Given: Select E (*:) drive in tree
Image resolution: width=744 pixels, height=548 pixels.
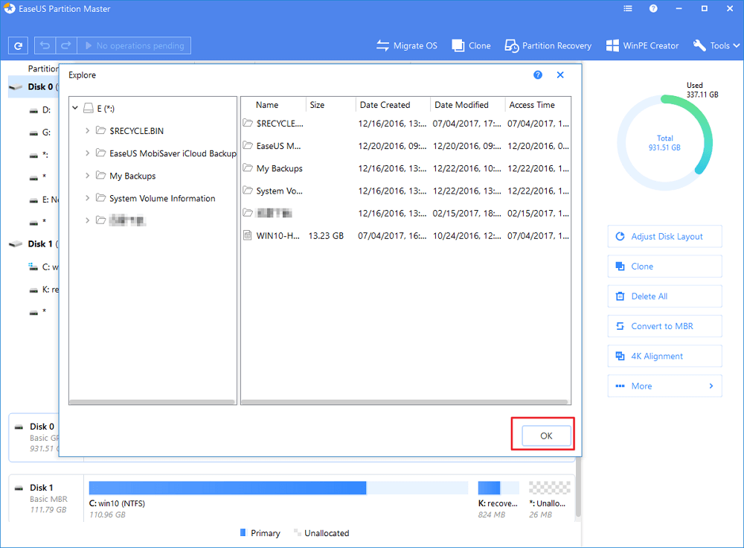Looking at the screenshot, I should (99, 109).
